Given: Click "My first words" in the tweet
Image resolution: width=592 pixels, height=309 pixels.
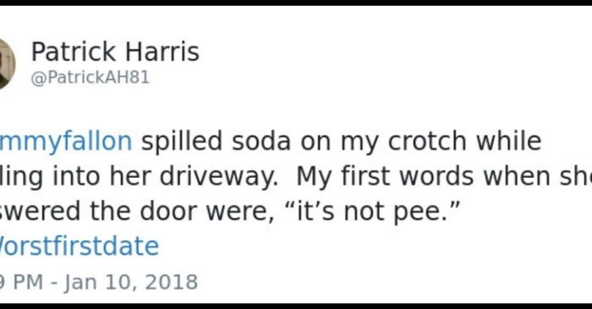Looking at the screenshot, I should (385, 176).
